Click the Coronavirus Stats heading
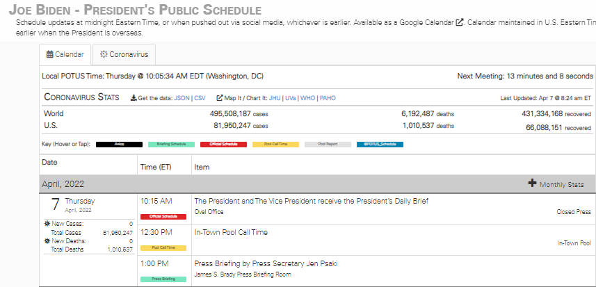The width and height of the screenshot is (596, 287). pos(81,97)
